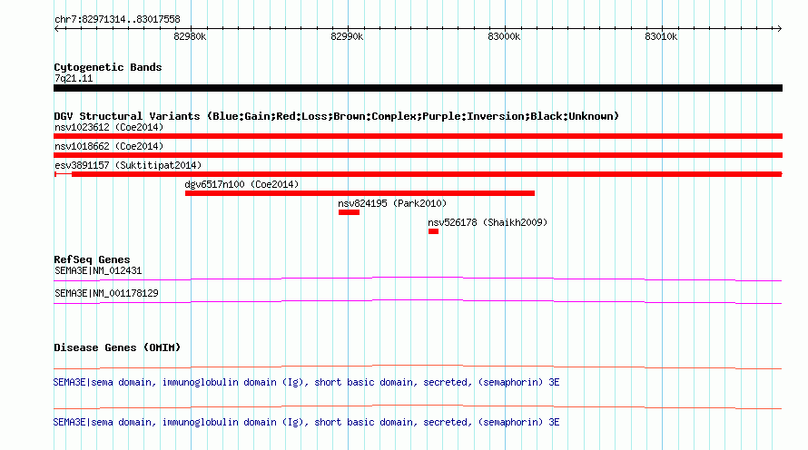The height and width of the screenshot is (450, 808).
Task: Click the nsv1023612 (Coe2014) variant label
Action: pyautogui.click(x=109, y=127)
